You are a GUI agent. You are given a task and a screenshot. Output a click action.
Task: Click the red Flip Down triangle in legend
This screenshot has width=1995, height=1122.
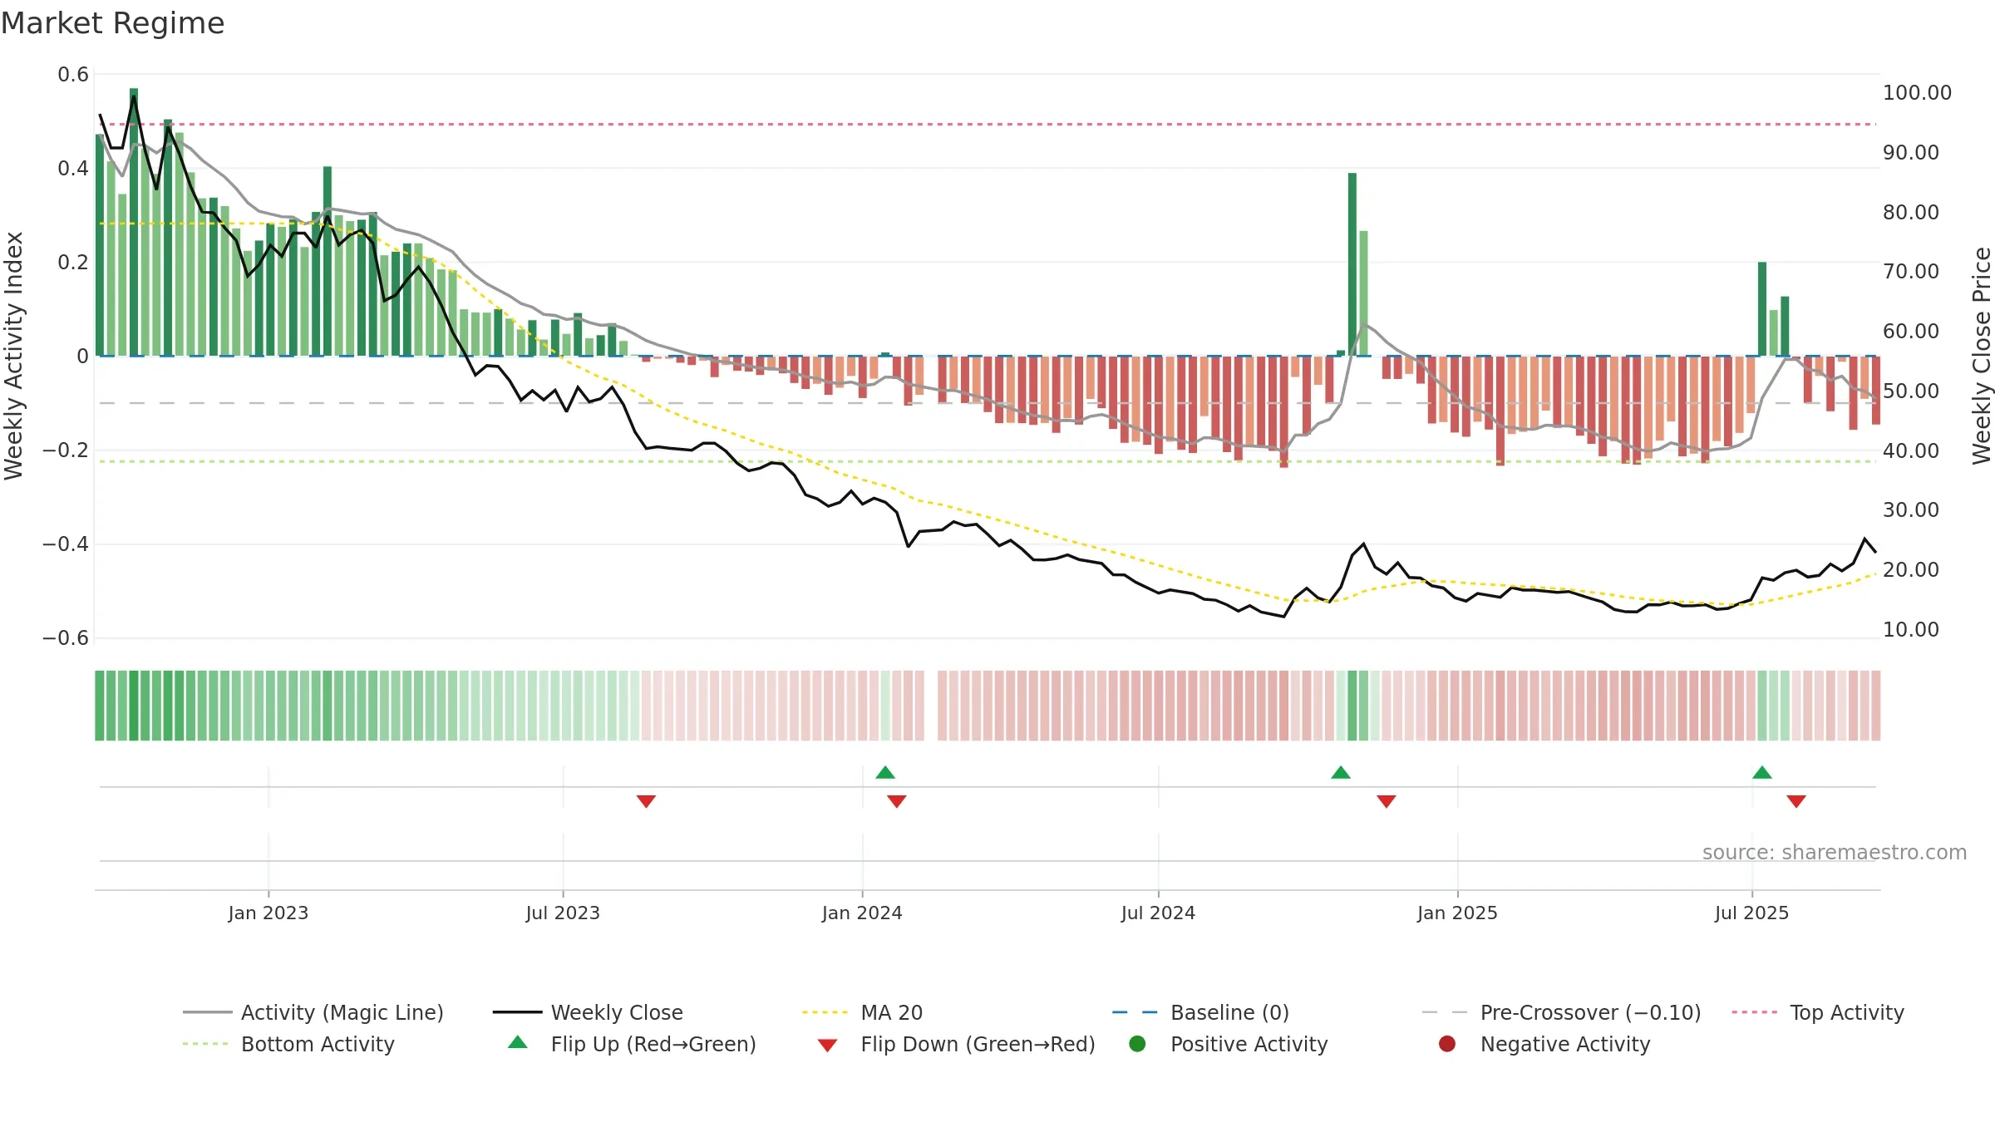point(827,1046)
